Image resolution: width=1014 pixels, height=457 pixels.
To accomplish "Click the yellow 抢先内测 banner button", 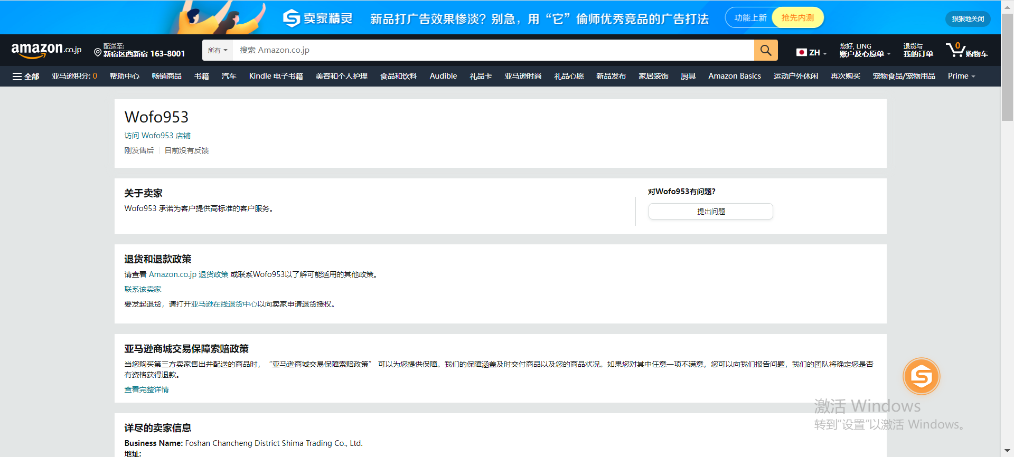I will point(797,18).
